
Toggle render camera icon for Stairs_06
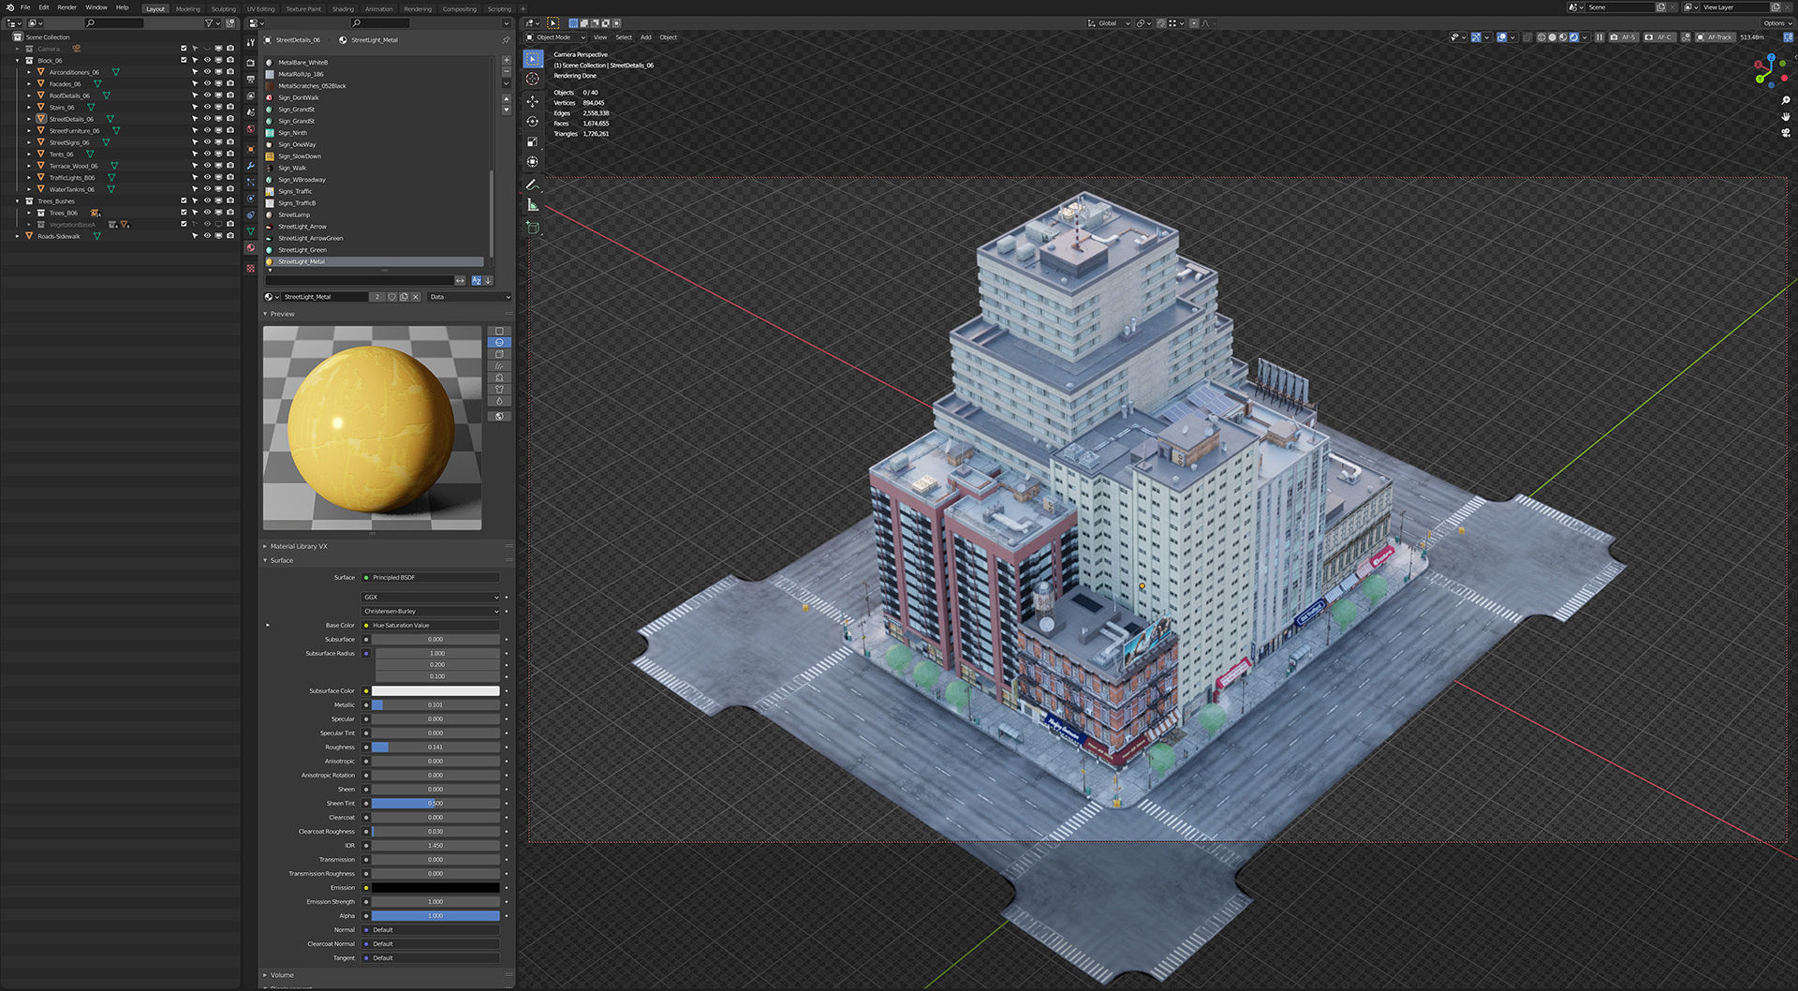click(230, 107)
